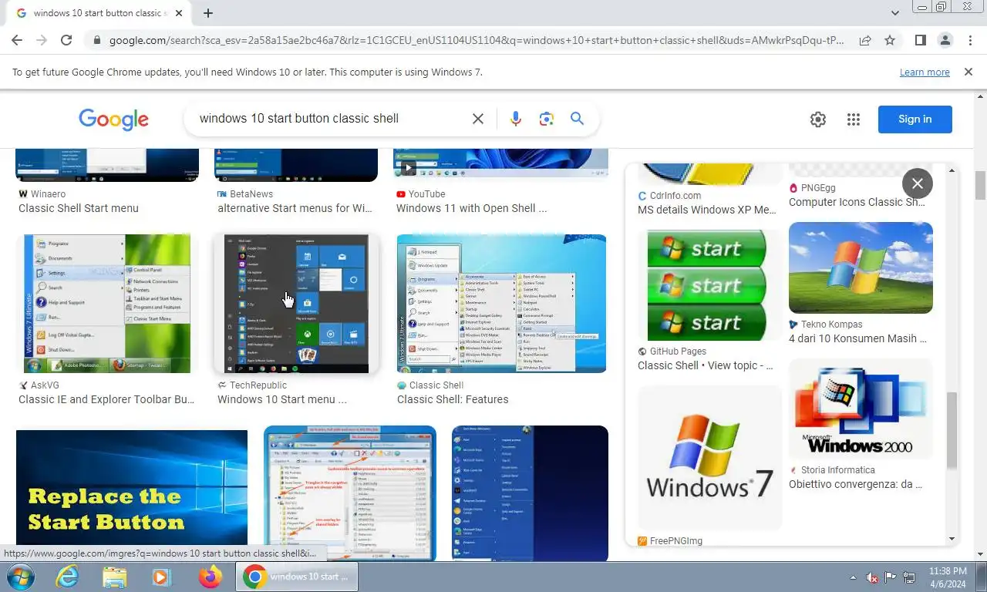Open a new tab with plus button
The height and width of the screenshot is (592, 987).
tap(208, 13)
